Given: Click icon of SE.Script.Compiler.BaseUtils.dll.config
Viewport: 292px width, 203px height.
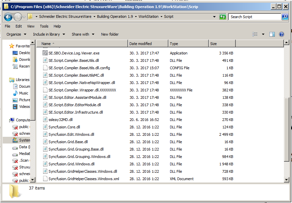Looking at the screenshot, I should pyautogui.click(x=45, y=68).
